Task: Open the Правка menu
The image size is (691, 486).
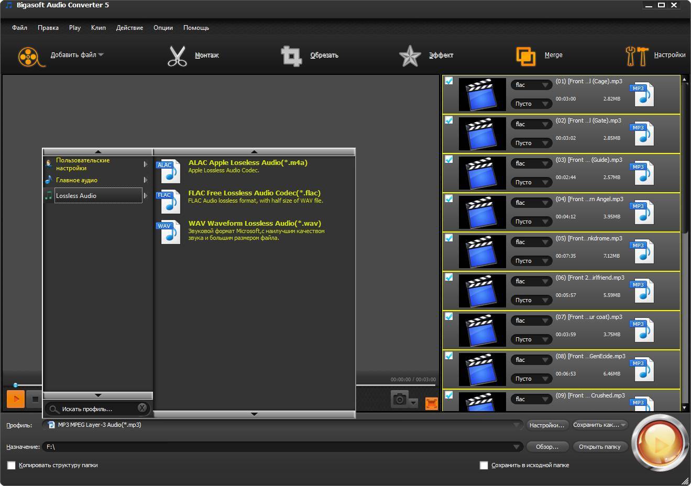Action: 48,28
